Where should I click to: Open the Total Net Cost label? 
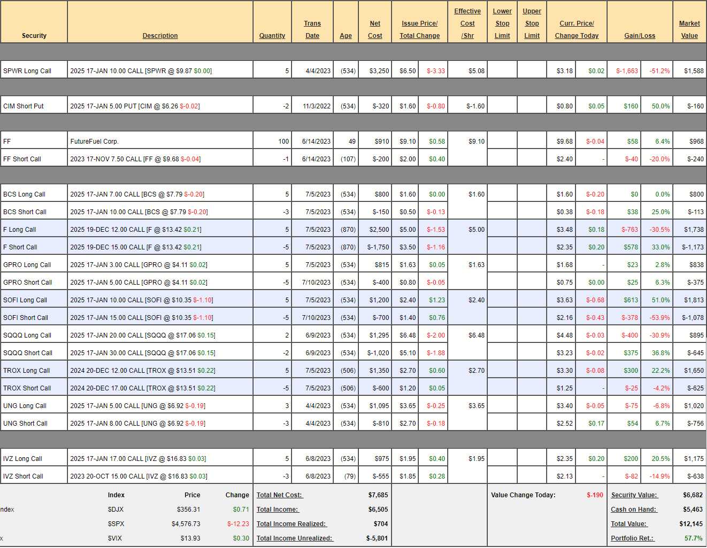tap(279, 495)
